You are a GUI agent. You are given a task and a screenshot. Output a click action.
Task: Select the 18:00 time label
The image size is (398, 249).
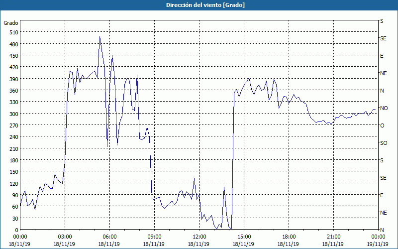click(289, 237)
